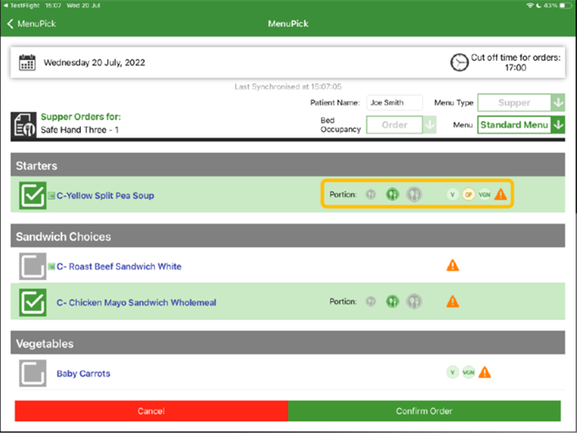Tap VGN vegan badge on Baby Carrots

point(468,372)
